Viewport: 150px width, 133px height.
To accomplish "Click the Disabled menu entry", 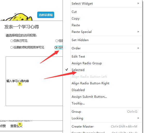I will [x=106, y=90].
